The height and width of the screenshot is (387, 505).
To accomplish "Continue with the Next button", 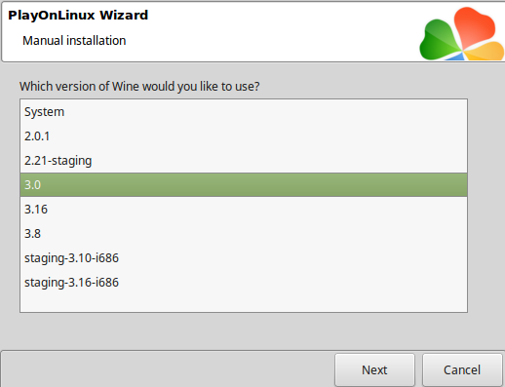I will coord(374,369).
